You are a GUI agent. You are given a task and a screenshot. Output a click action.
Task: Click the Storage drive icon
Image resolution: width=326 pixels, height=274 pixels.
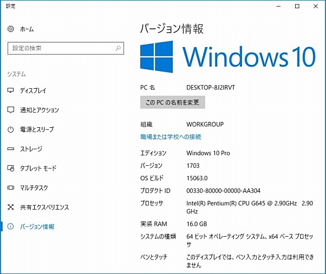11,148
